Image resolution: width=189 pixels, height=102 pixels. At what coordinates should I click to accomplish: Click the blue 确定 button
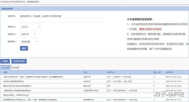(24, 48)
